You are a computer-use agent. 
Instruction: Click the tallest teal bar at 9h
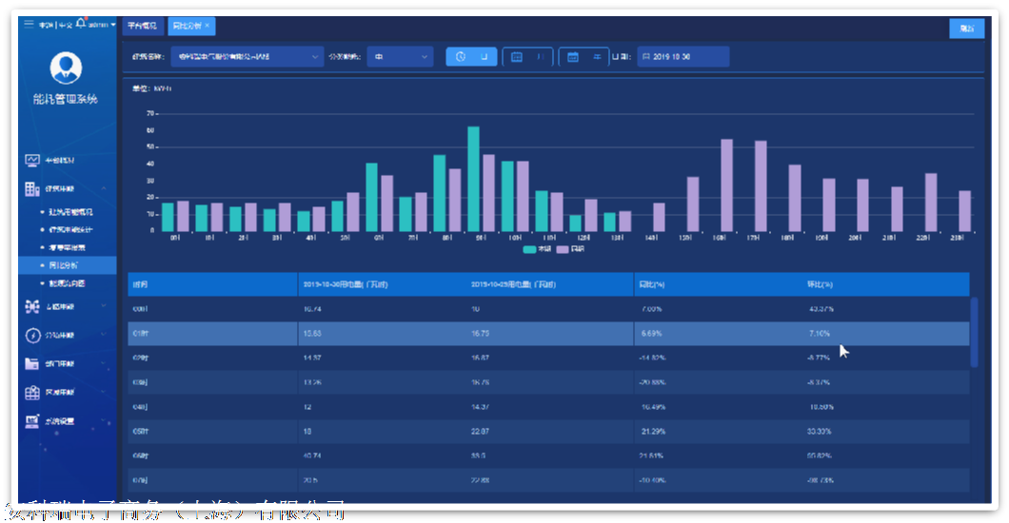coord(474,179)
